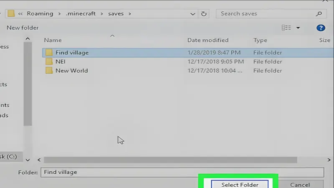Click the Folder name input field
The image size is (334, 188).
pos(182,172)
